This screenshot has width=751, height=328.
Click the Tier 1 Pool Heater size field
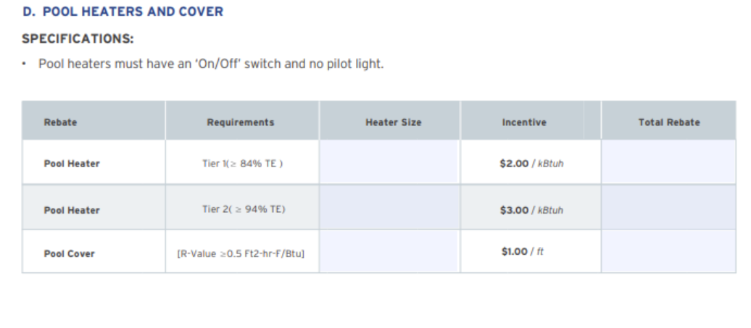[x=389, y=161]
